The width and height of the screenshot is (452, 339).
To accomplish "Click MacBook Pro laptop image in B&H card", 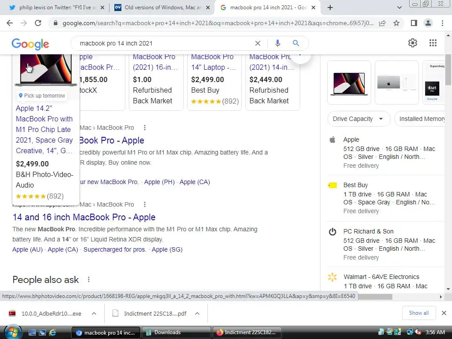I will pos(45,70).
